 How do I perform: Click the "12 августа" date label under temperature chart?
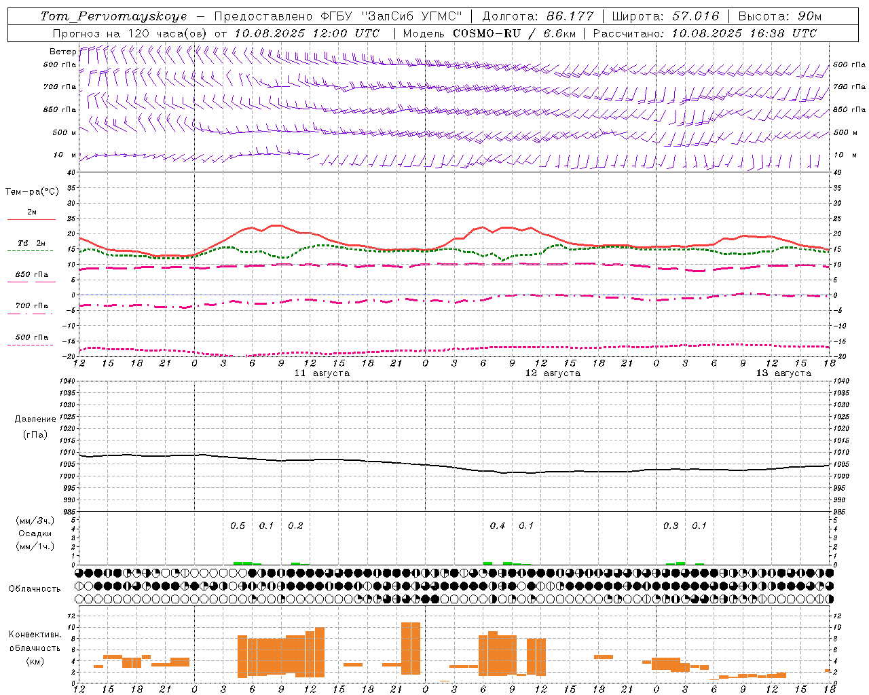[553, 373]
